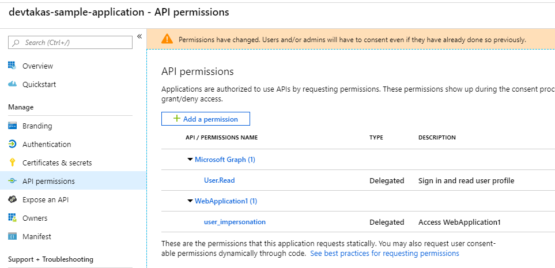Open best practices for requesting permissions link
Screen dimensions: 555x268
(x=384, y=253)
